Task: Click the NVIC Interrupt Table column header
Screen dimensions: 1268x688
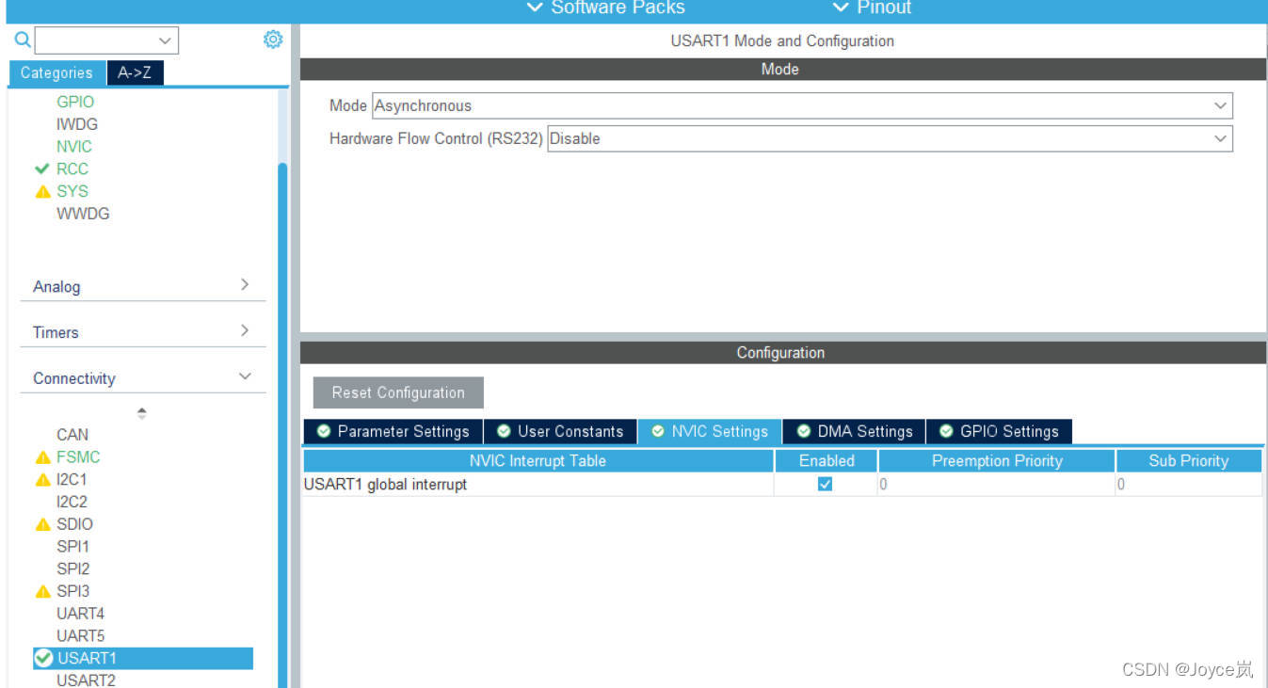Action: click(x=538, y=461)
